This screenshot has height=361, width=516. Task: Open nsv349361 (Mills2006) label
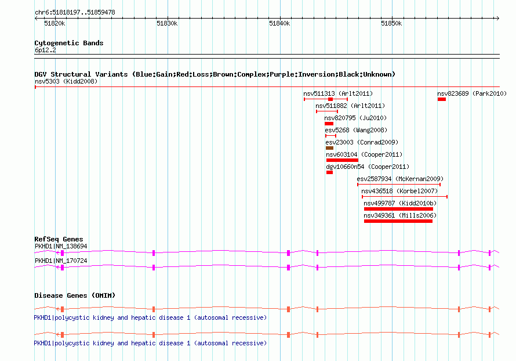click(400, 215)
